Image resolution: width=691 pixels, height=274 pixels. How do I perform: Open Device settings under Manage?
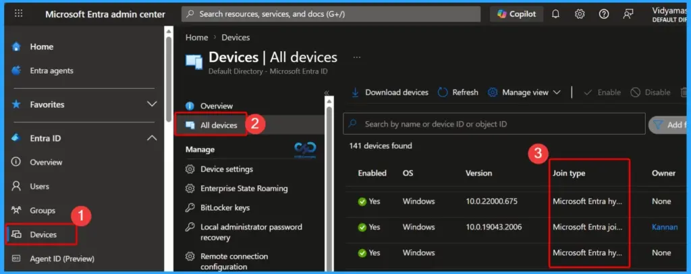coord(227,169)
